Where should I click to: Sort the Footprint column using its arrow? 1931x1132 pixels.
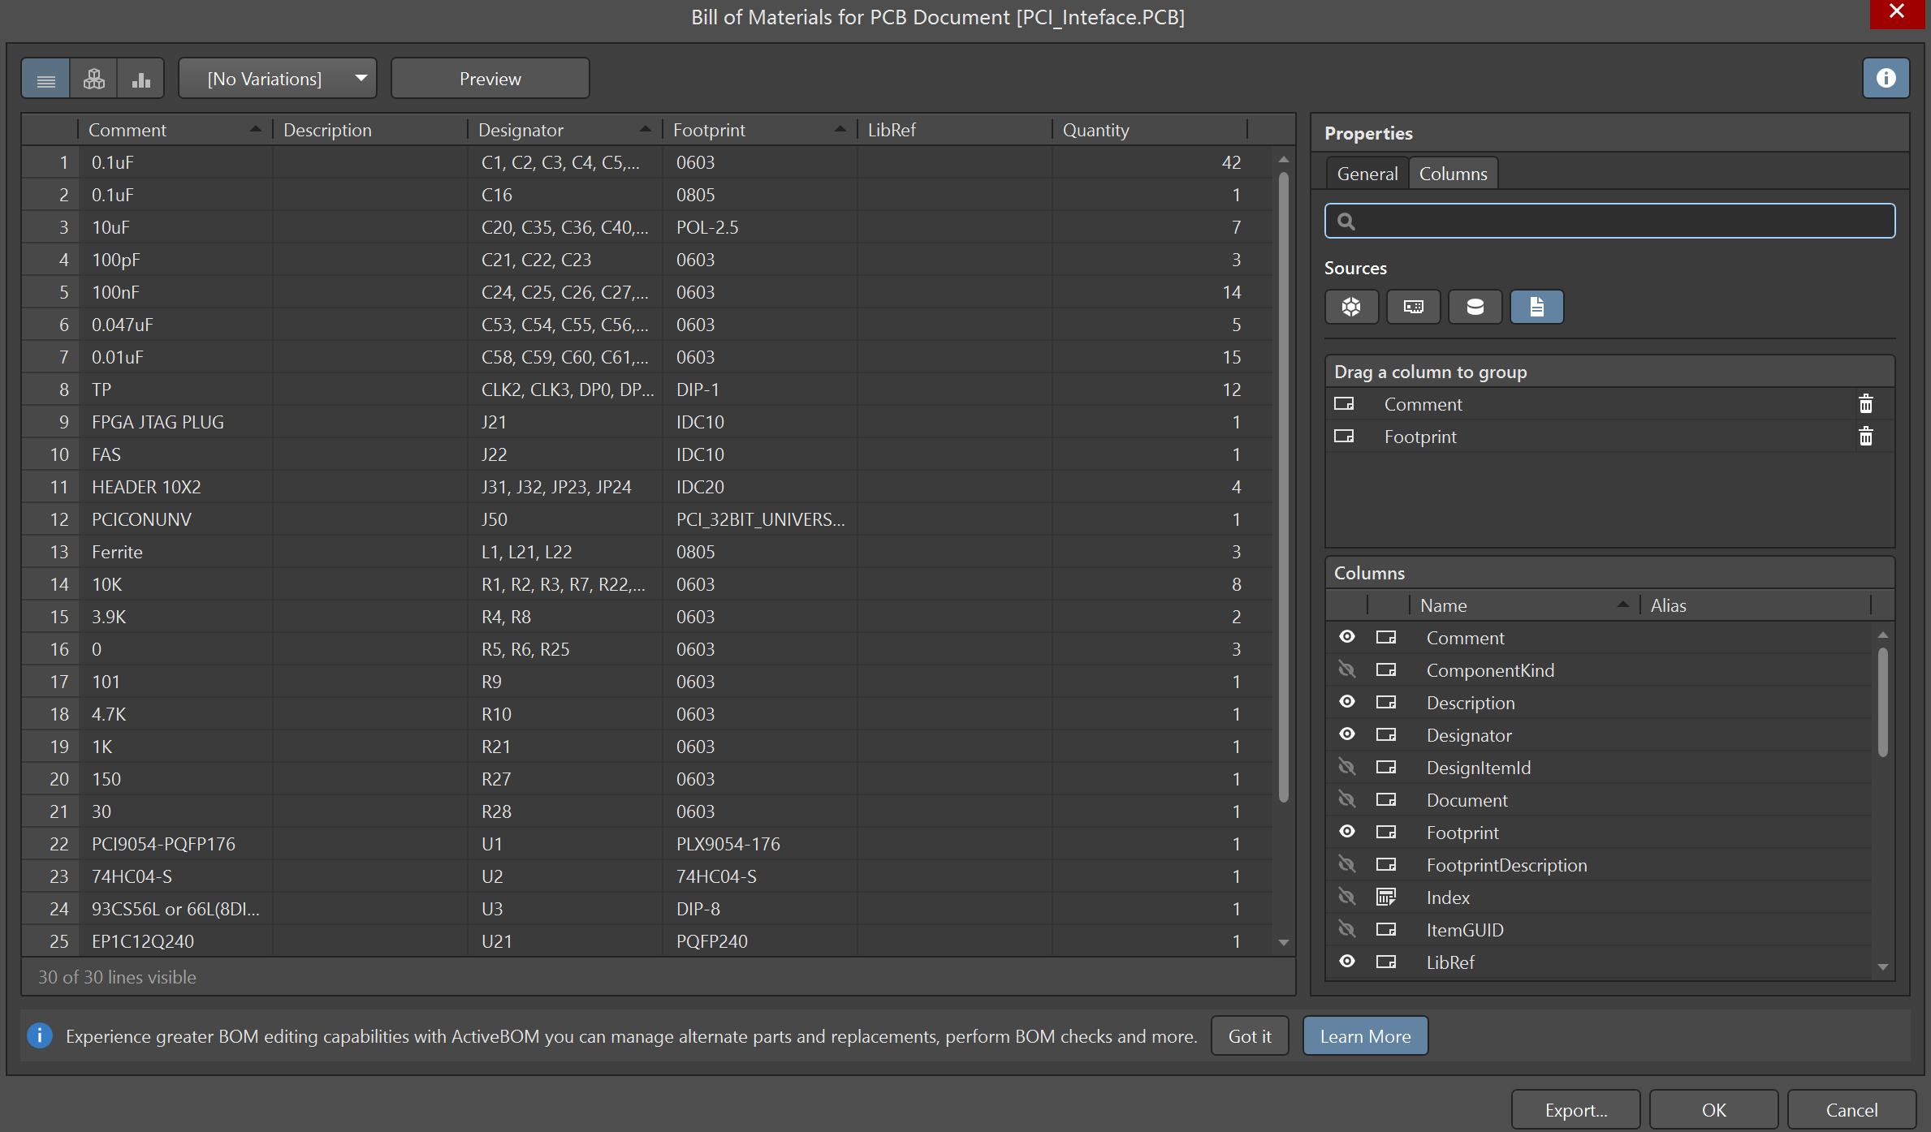coord(840,128)
